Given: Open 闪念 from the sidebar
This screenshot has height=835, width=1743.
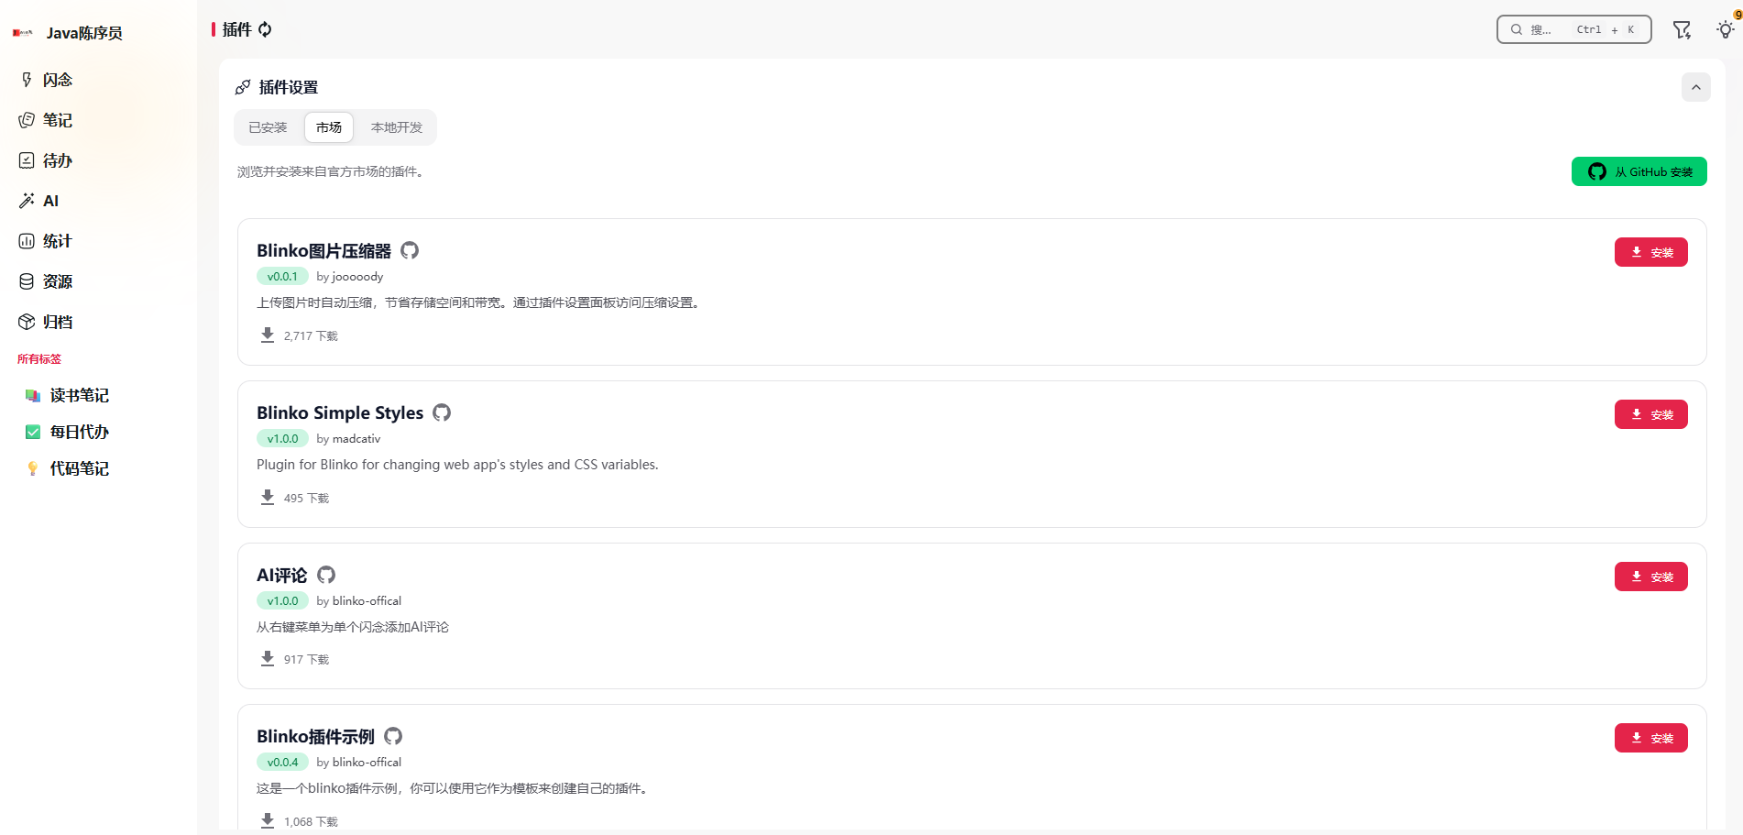Looking at the screenshot, I should pos(57,80).
